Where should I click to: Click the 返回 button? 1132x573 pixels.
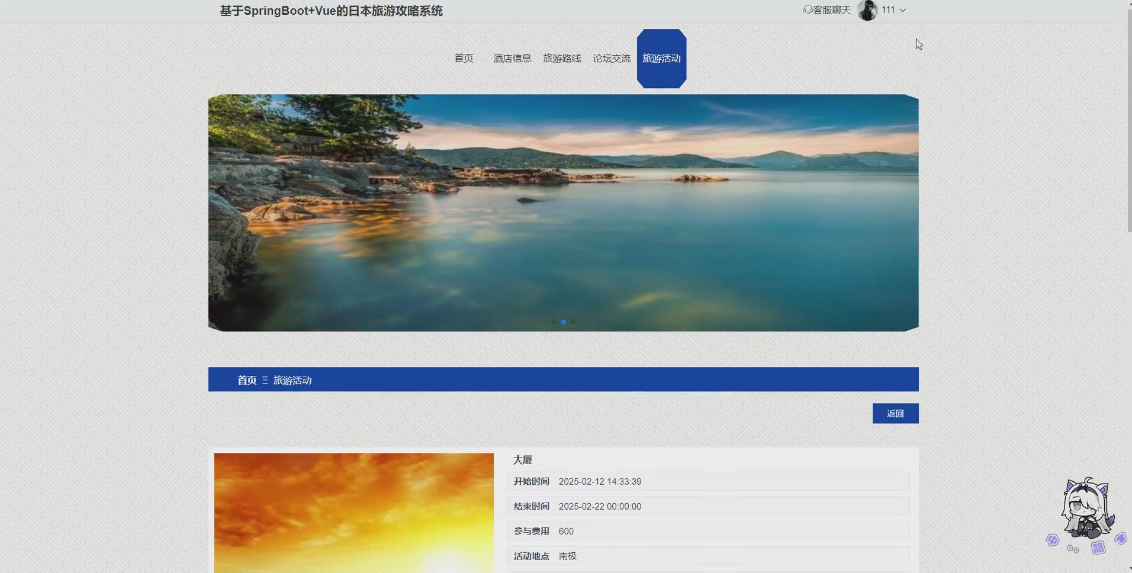(x=895, y=413)
